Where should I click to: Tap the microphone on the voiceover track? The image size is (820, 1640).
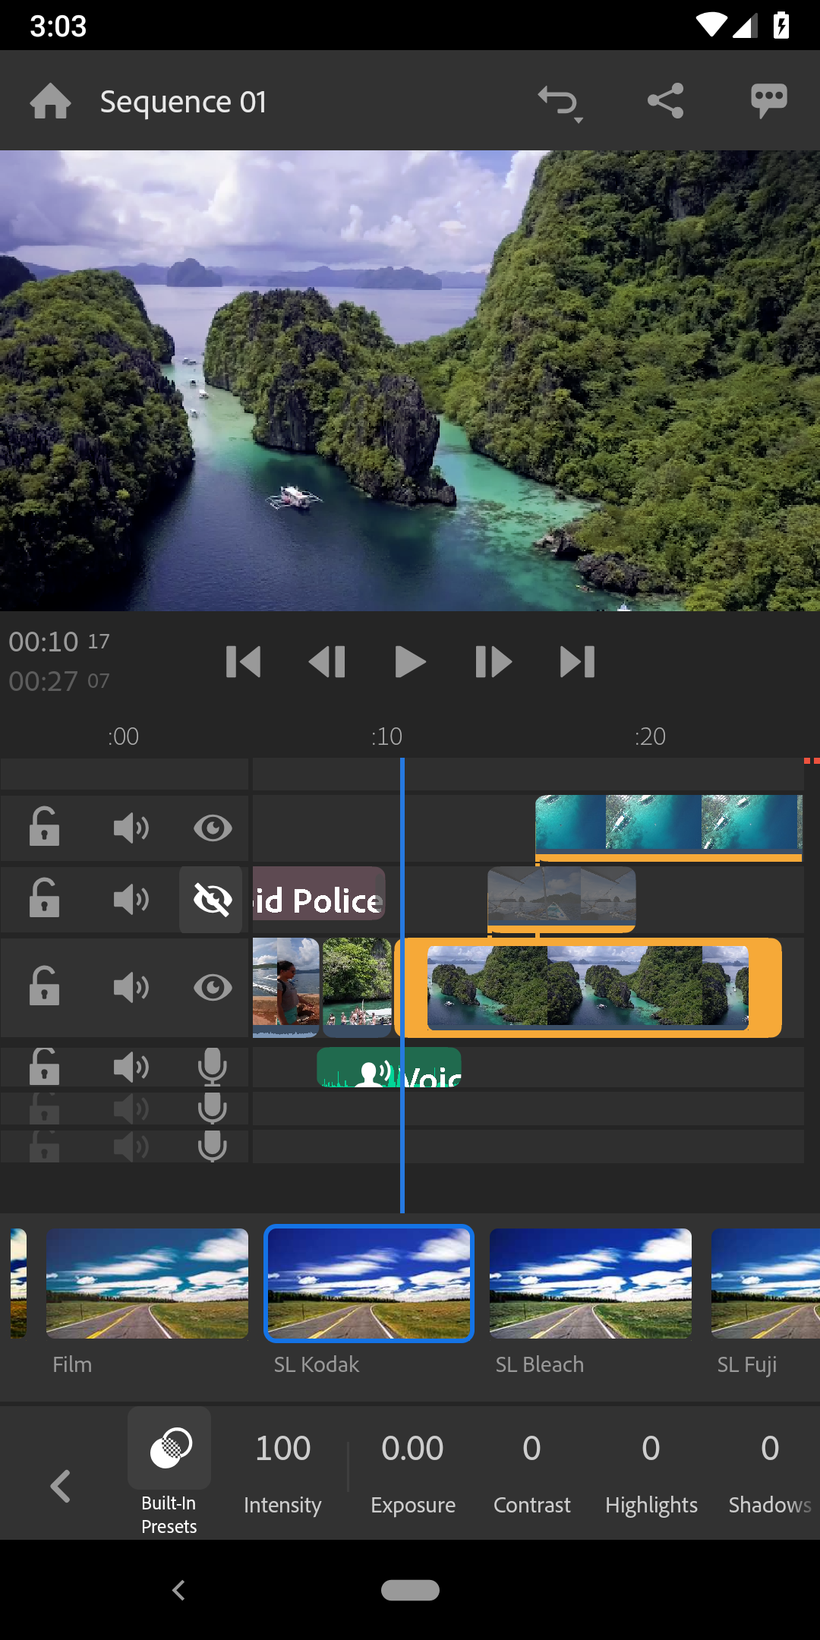tap(213, 1067)
